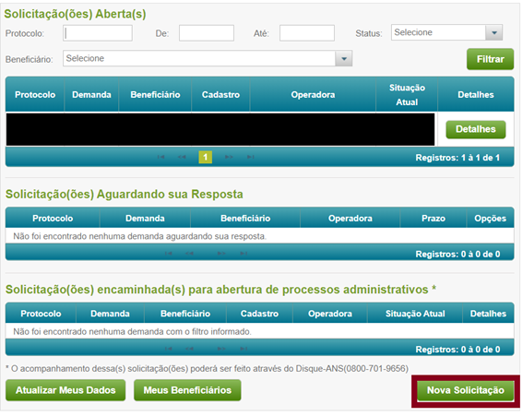Expand the Beneficiário selection dropdown
This screenshot has height=416, width=523.
[208, 58]
